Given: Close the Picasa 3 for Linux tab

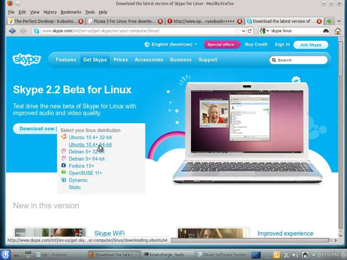Looking at the screenshot, I should coord(160,21).
